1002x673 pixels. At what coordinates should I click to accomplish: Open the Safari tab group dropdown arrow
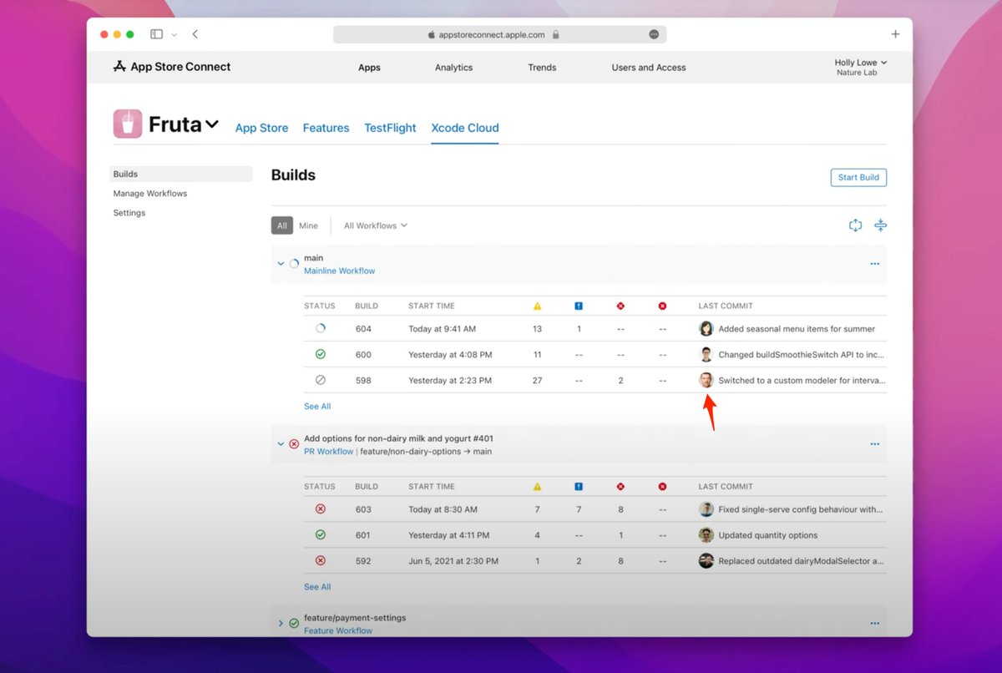click(x=174, y=34)
